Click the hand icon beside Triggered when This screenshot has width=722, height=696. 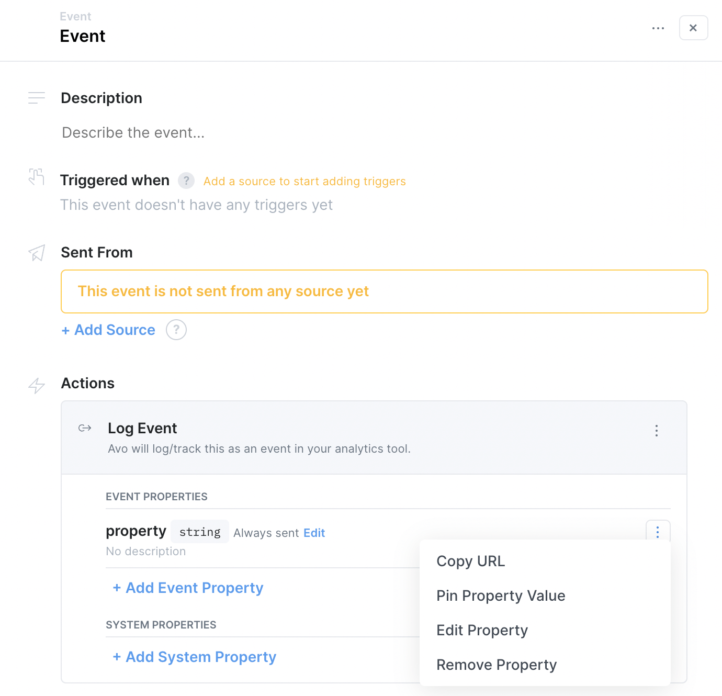click(x=36, y=177)
